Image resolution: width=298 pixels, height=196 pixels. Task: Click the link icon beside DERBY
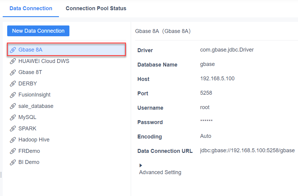[13, 84]
